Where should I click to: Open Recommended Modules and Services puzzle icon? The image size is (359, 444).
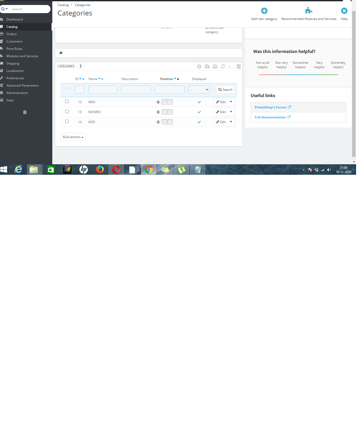click(x=309, y=11)
